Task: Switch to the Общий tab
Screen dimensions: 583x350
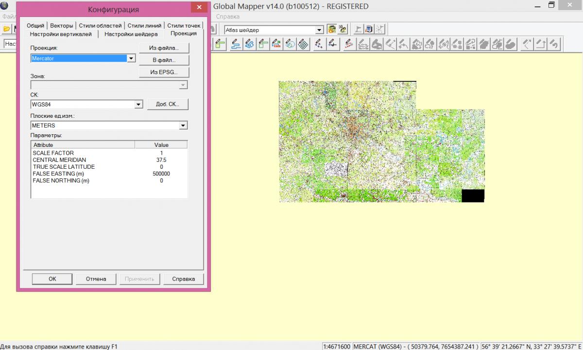Action: coord(35,26)
